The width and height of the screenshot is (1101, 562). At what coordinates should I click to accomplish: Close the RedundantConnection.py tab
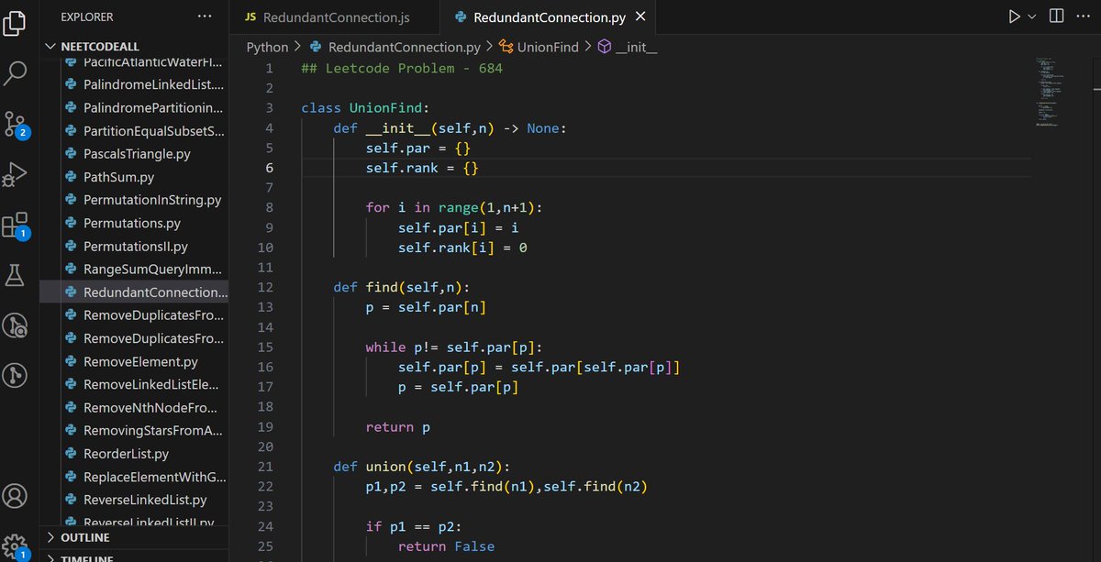coord(640,17)
